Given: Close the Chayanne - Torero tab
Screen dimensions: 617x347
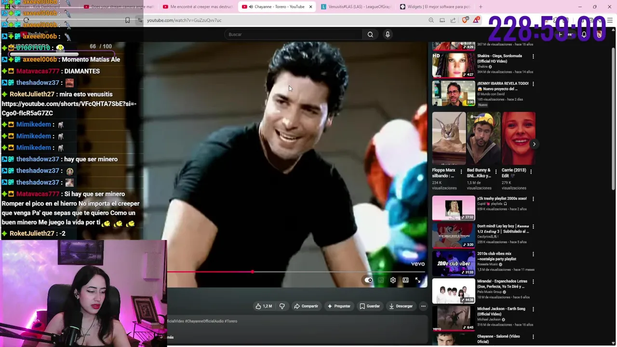Looking at the screenshot, I should [310, 7].
